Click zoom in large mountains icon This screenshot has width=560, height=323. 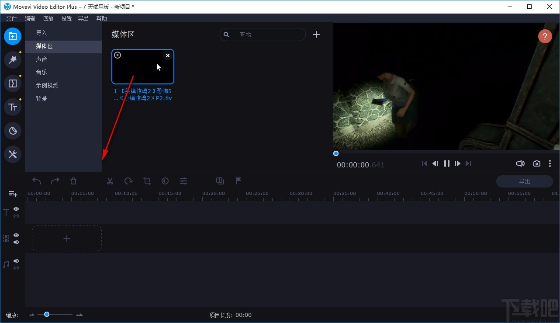[79, 315]
